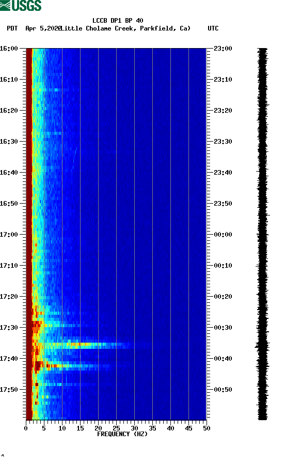Image resolution: width=285 pixels, height=461 pixels.
Task: Click the "50" frequency axis label
Action: 207,428
